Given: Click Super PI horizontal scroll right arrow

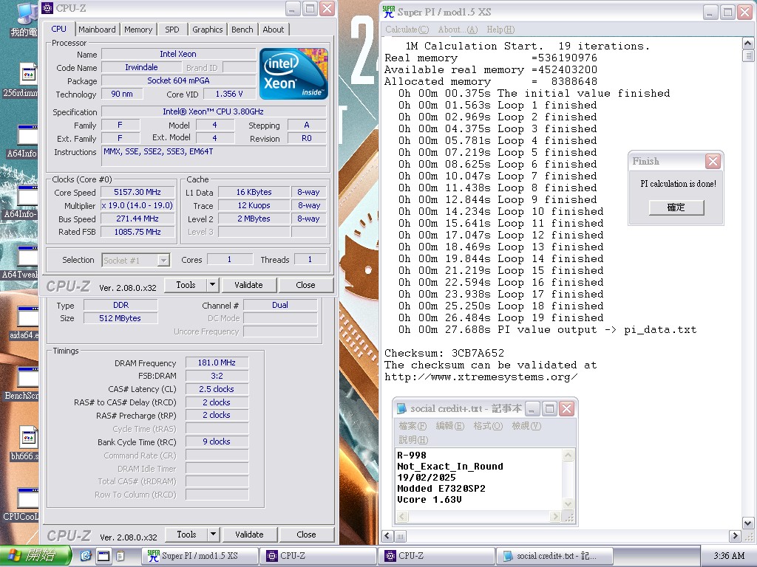Looking at the screenshot, I should click(735, 536).
